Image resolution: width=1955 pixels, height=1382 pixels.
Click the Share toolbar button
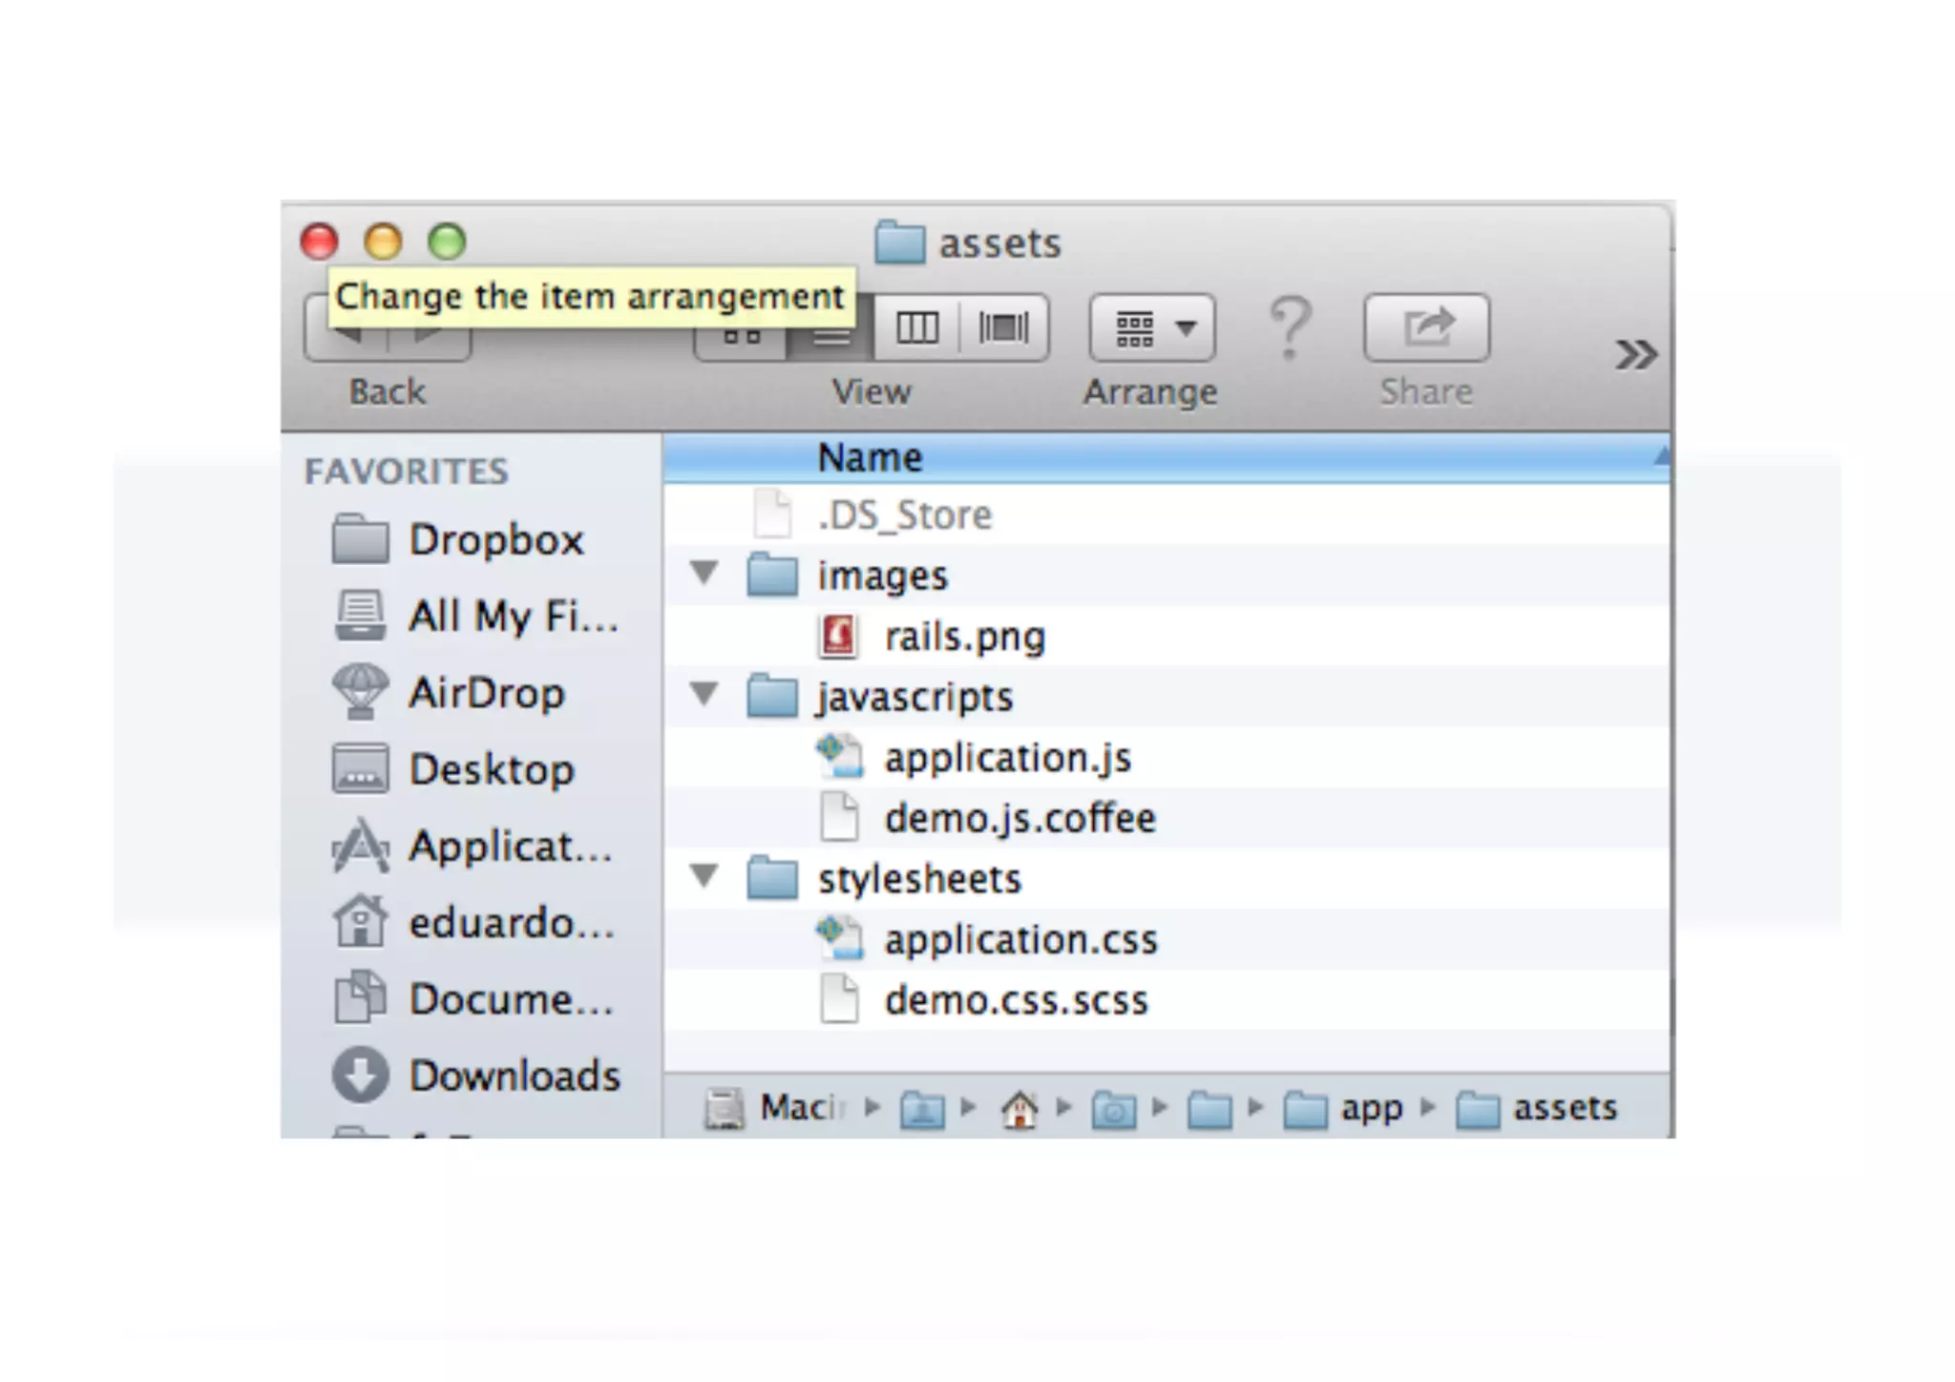coord(1425,328)
